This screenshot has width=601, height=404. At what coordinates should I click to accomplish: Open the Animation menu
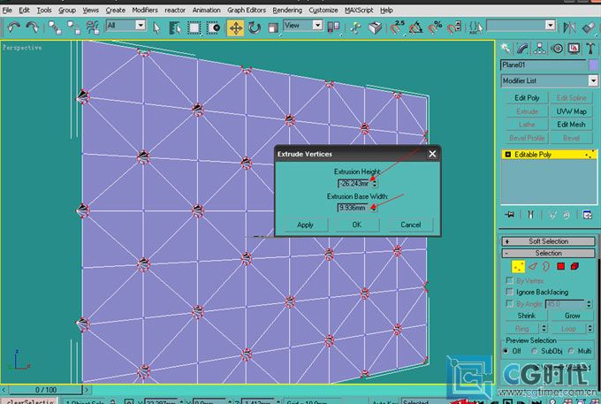(x=207, y=10)
